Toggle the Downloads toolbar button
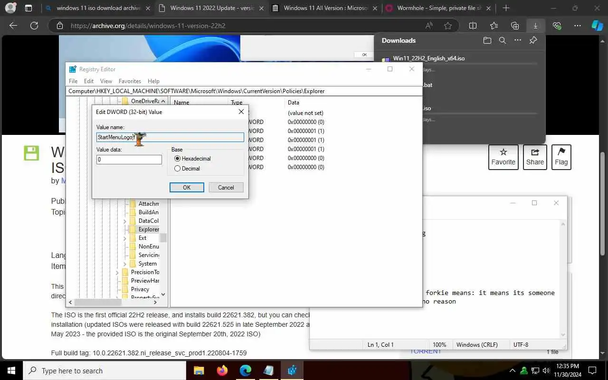 535,26
